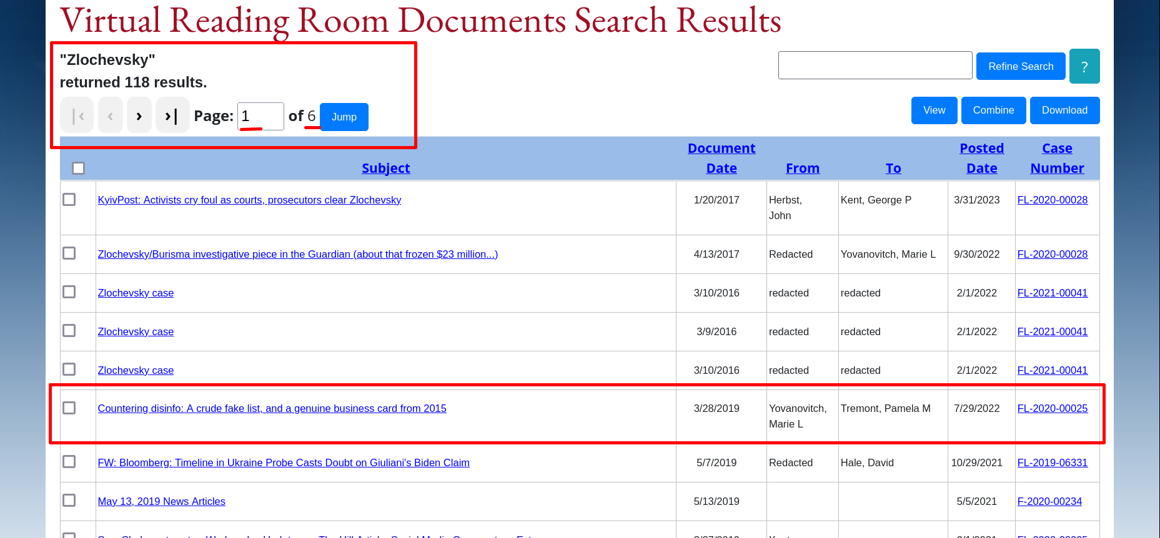Click the Download button
The image size is (1160, 538).
point(1064,110)
